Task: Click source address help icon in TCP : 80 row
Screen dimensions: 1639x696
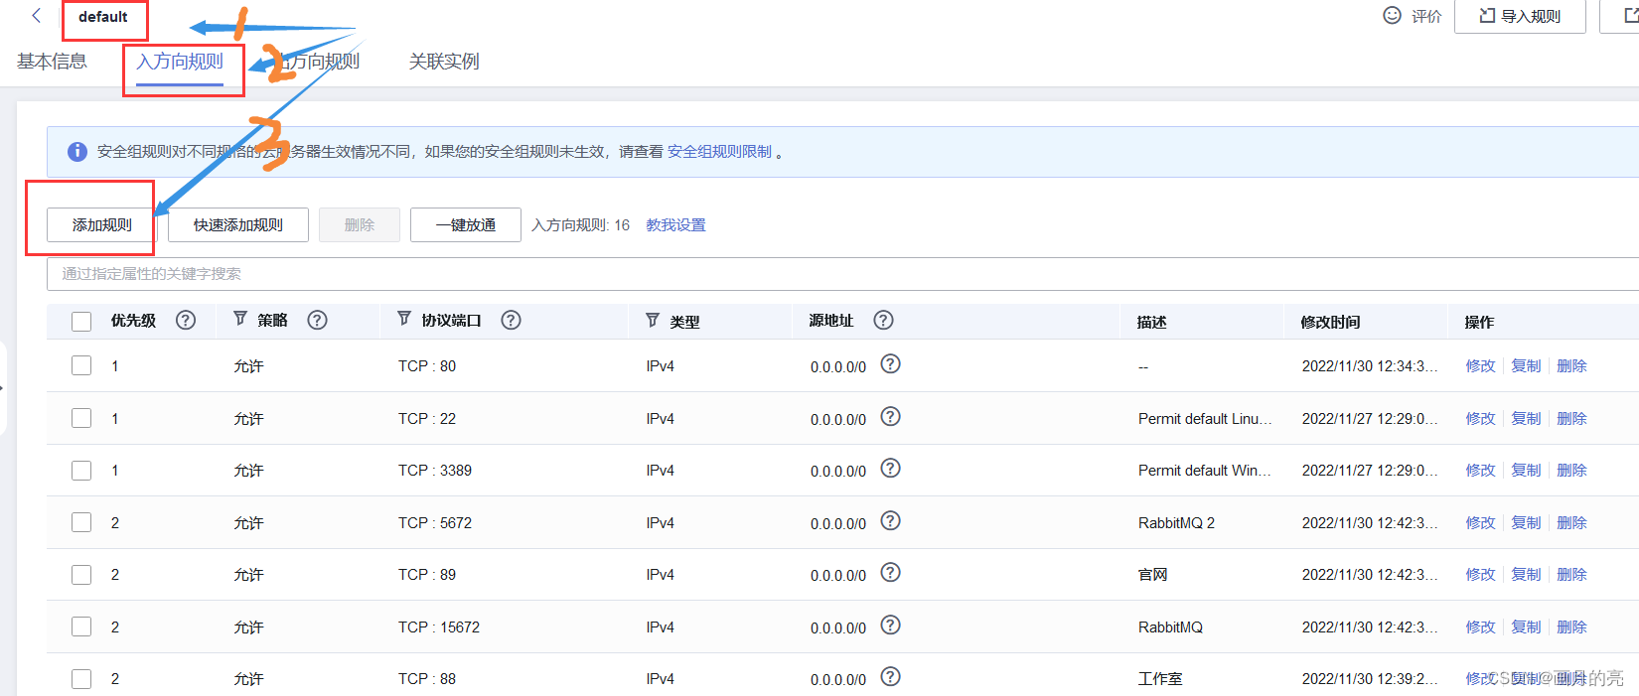Action: tap(891, 364)
